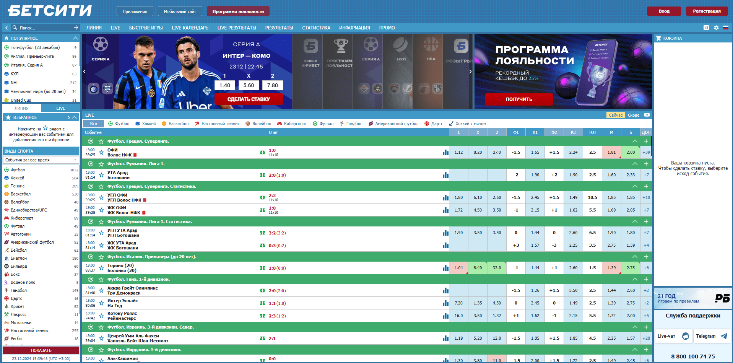Click the РБ logo icon
The width and height of the screenshot is (733, 363).
[x=722, y=298]
